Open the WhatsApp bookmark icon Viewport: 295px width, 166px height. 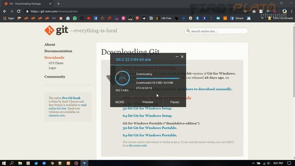pos(75,18)
